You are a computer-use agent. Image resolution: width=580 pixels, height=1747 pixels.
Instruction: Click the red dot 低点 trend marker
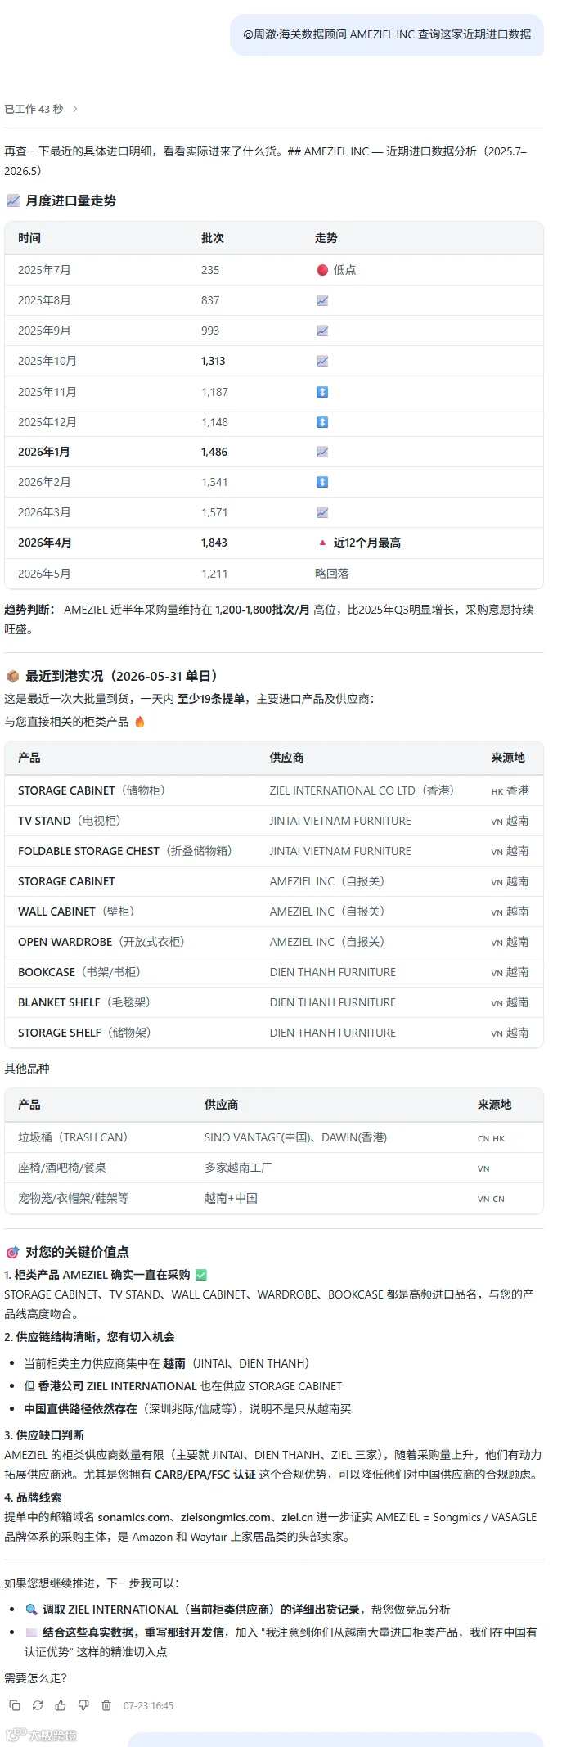pyautogui.click(x=336, y=270)
